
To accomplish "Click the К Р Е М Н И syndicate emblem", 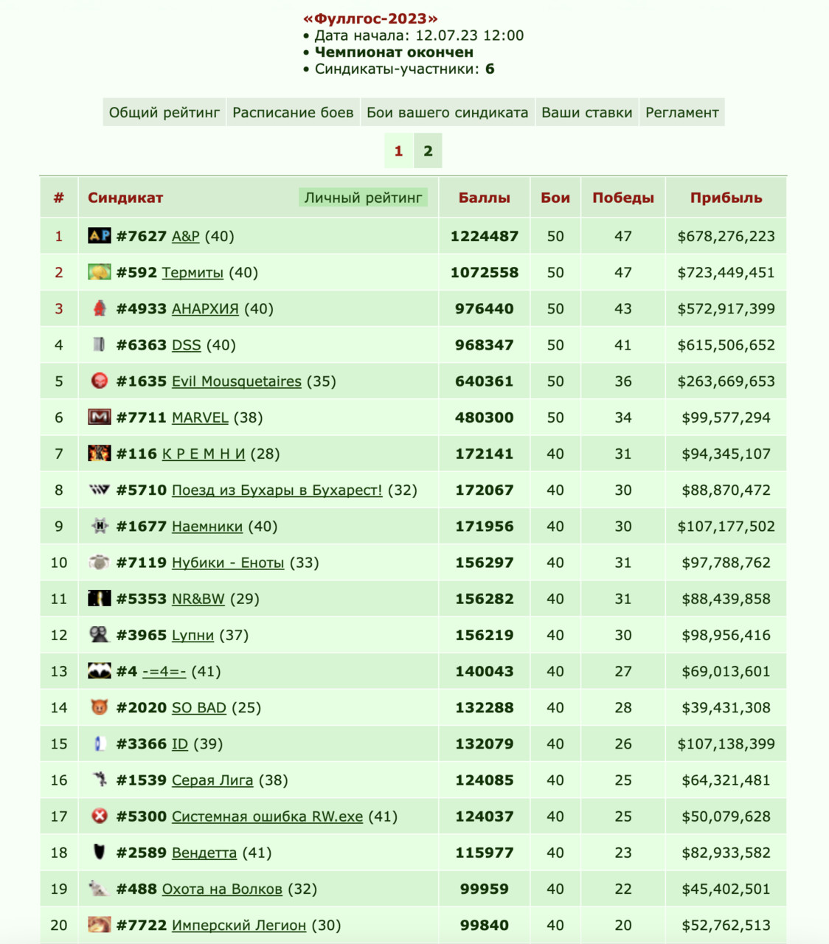I will point(100,453).
